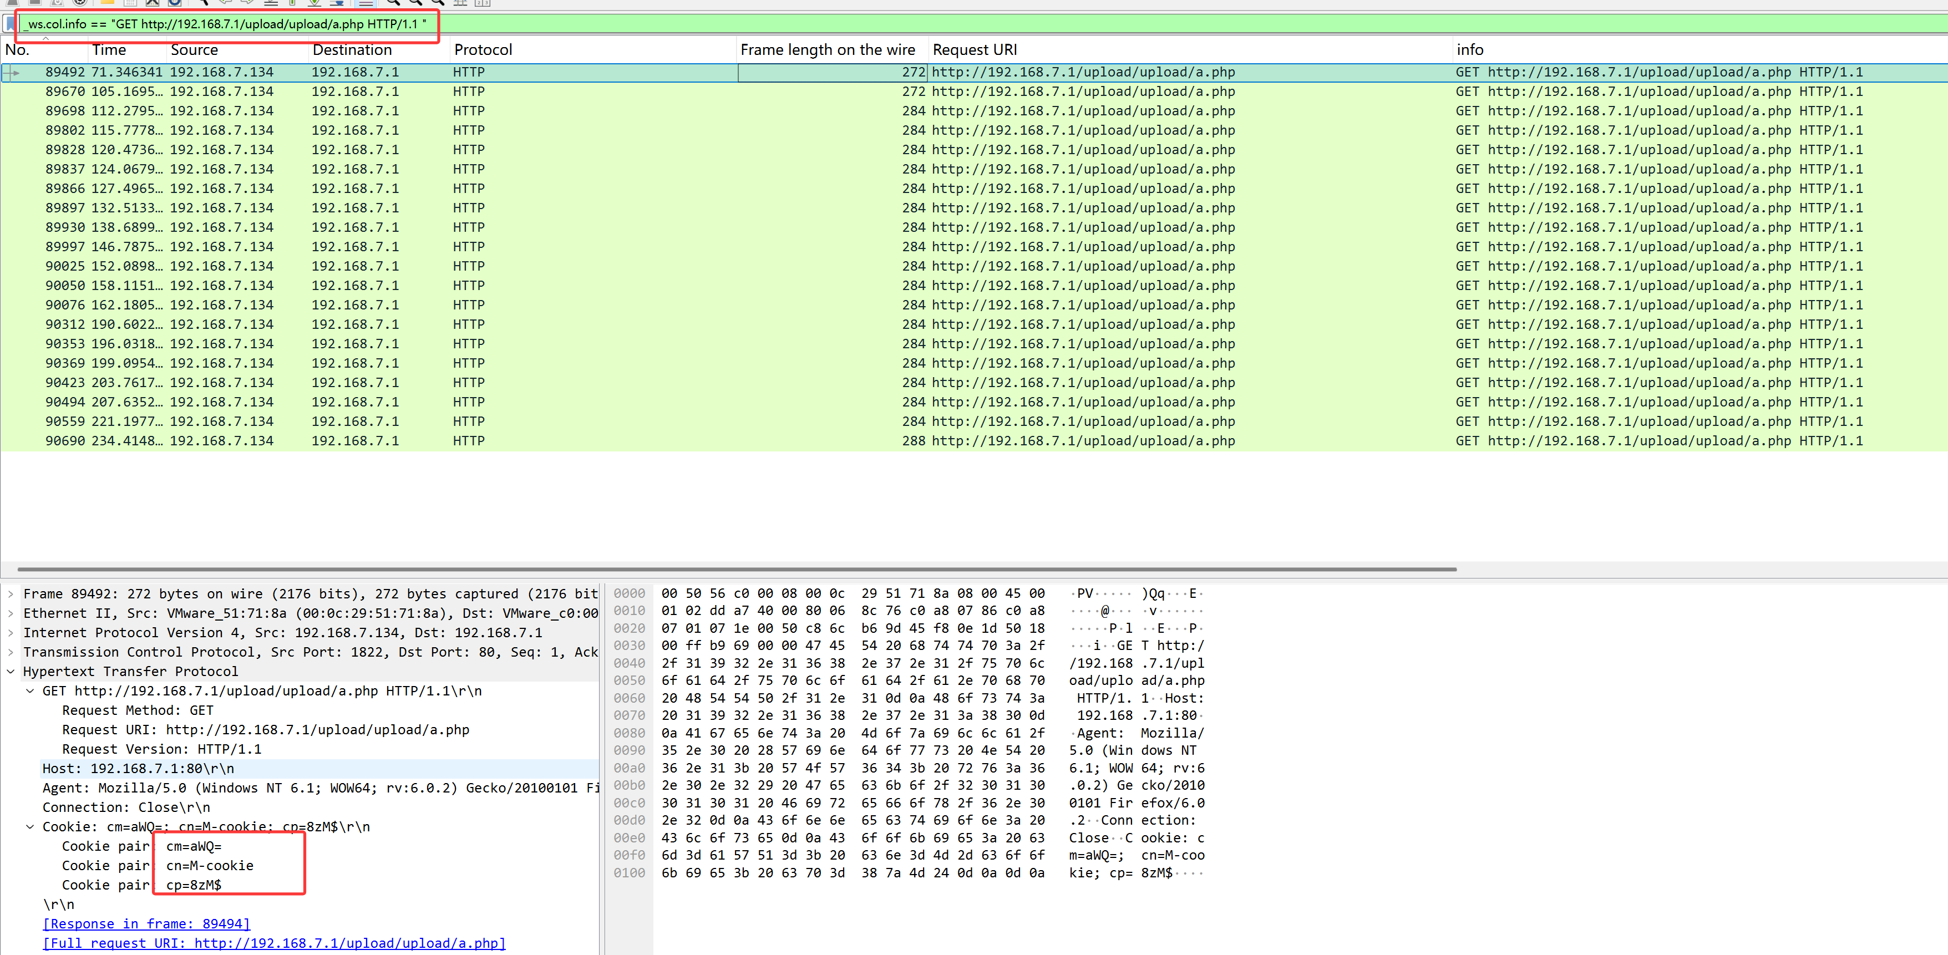Viewport: 1948px width, 955px height.
Task: Collapse the Hypertext Transfer Protocol section
Action: 11,672
